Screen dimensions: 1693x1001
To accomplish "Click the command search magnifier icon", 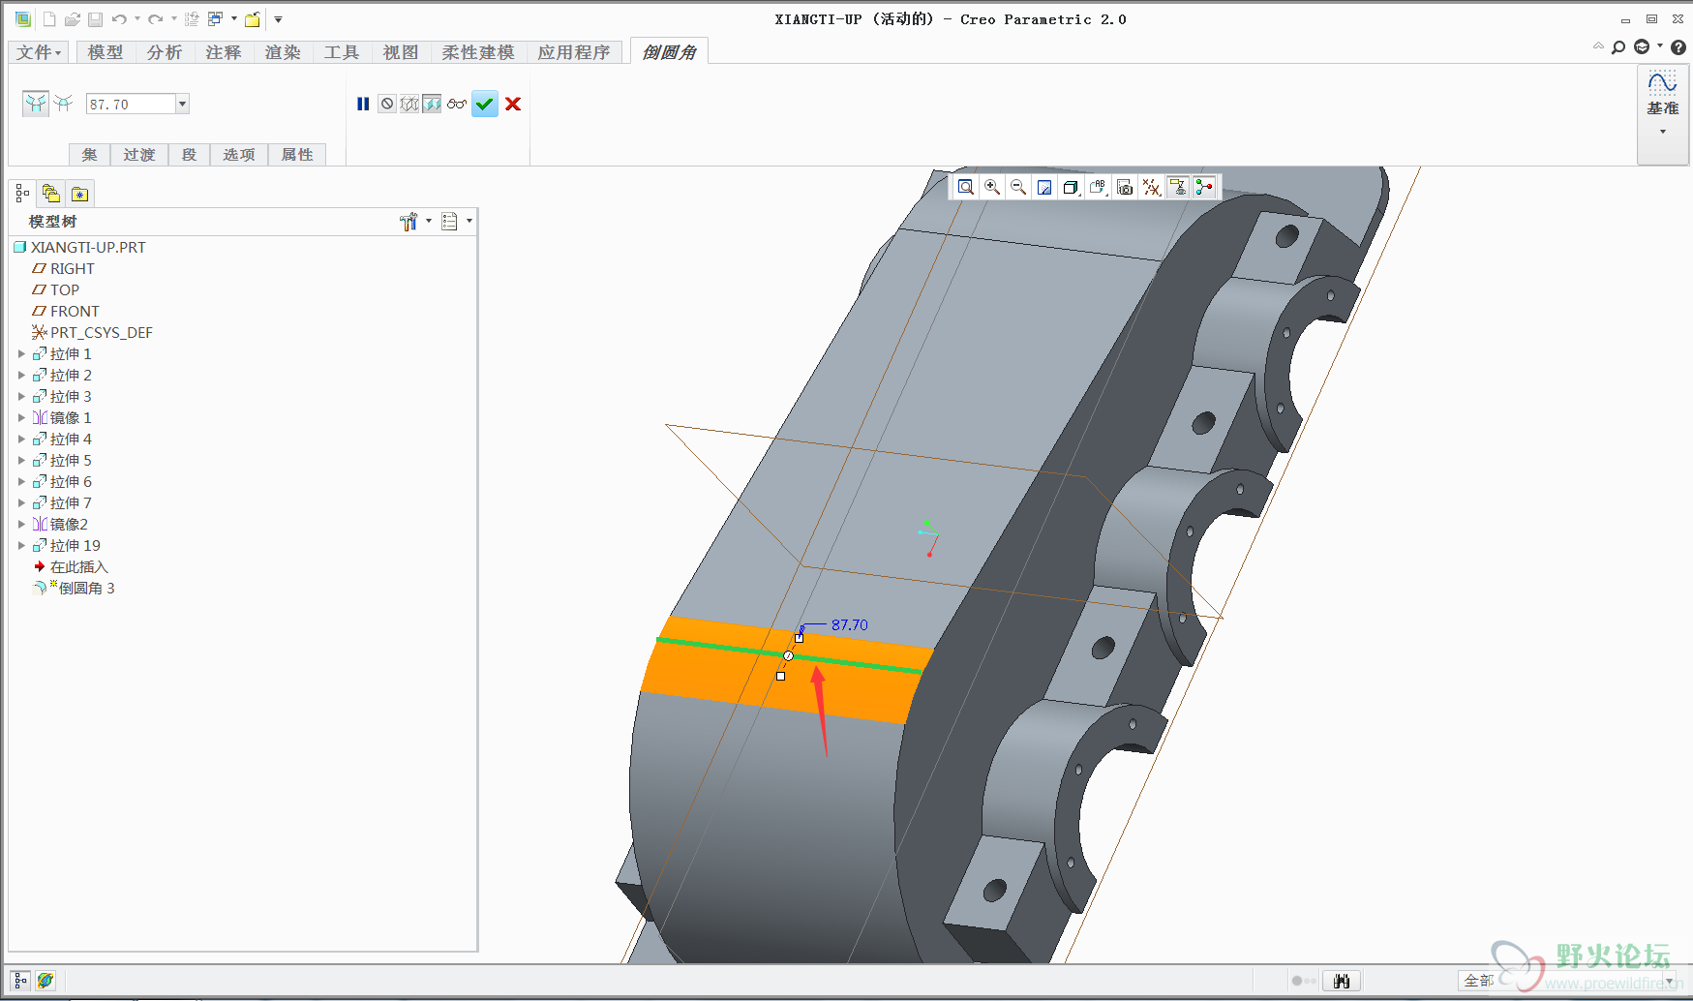I will [x=1618, y=46].
